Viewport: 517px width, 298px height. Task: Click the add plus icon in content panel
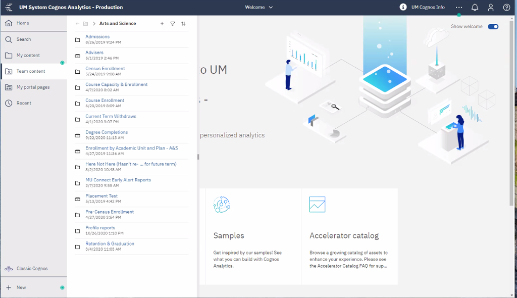click(162, 24)
